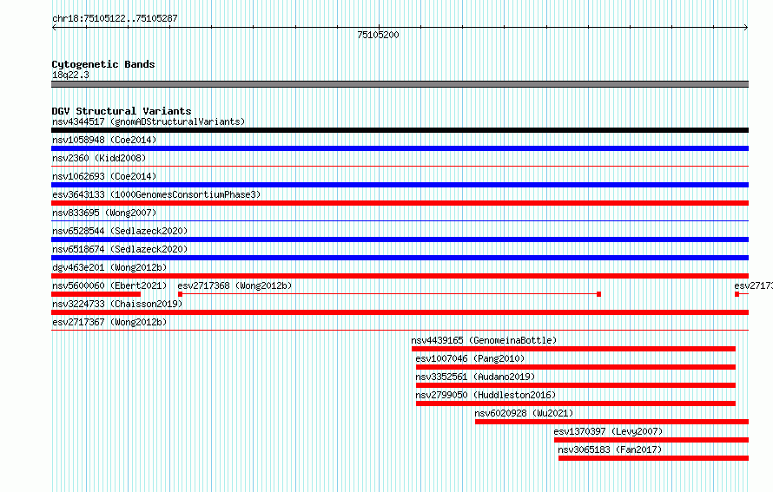The height and width of the screenshot is (492, 773).
Task: Open esv2717367 (Wong2012b) label
Action: tap(109, 322)
